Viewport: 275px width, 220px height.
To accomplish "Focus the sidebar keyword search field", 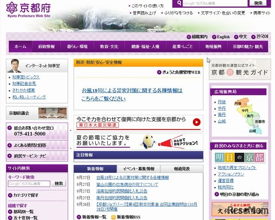I will (x=29, y=184).
